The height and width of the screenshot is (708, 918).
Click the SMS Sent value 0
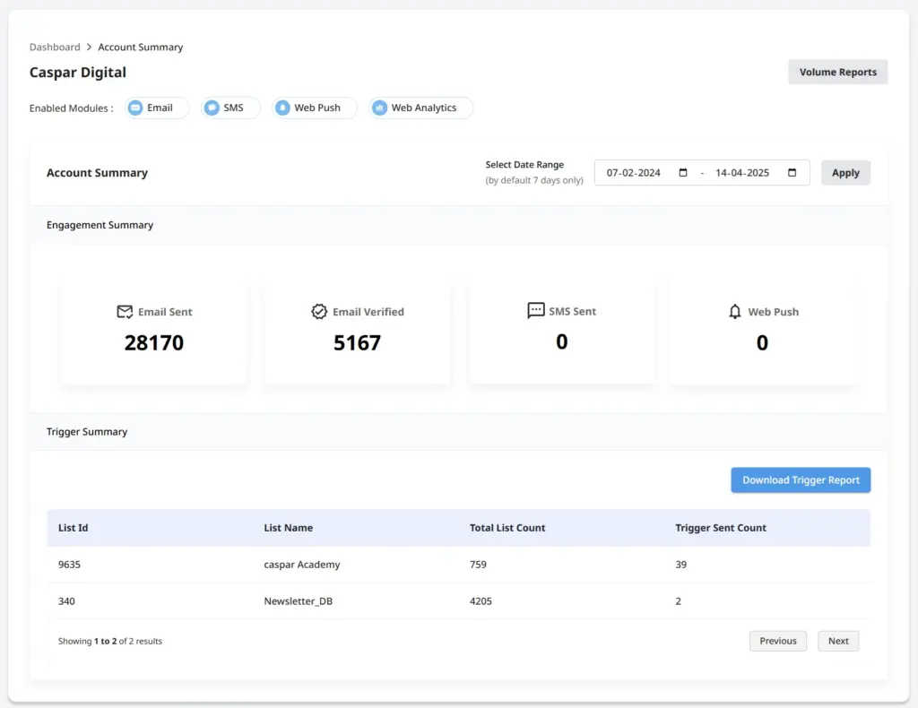[x=561, y=341]
